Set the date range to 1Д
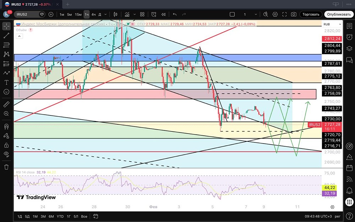The width and height of the screenshot is (355, 222). 20,216
